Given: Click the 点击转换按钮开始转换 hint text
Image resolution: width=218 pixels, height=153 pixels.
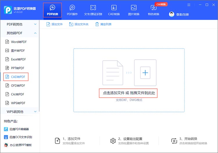Looking at the screenshot, I should click(x=193, y=143).
